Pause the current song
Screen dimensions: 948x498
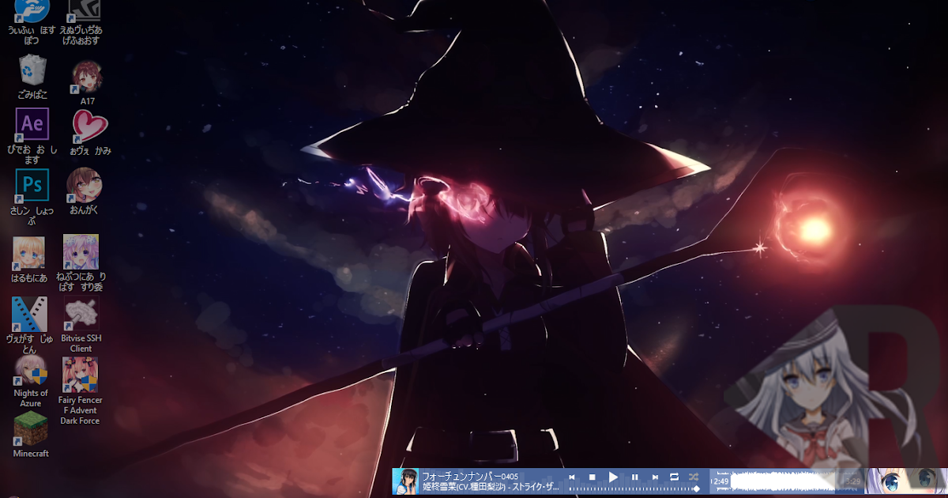tap(634, 477)
